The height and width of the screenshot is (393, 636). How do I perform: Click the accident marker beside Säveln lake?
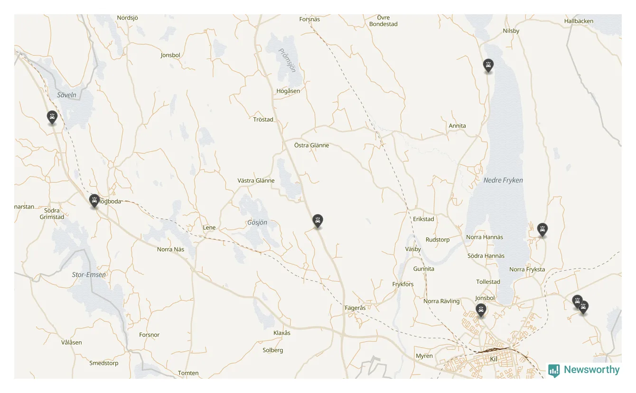52,117
